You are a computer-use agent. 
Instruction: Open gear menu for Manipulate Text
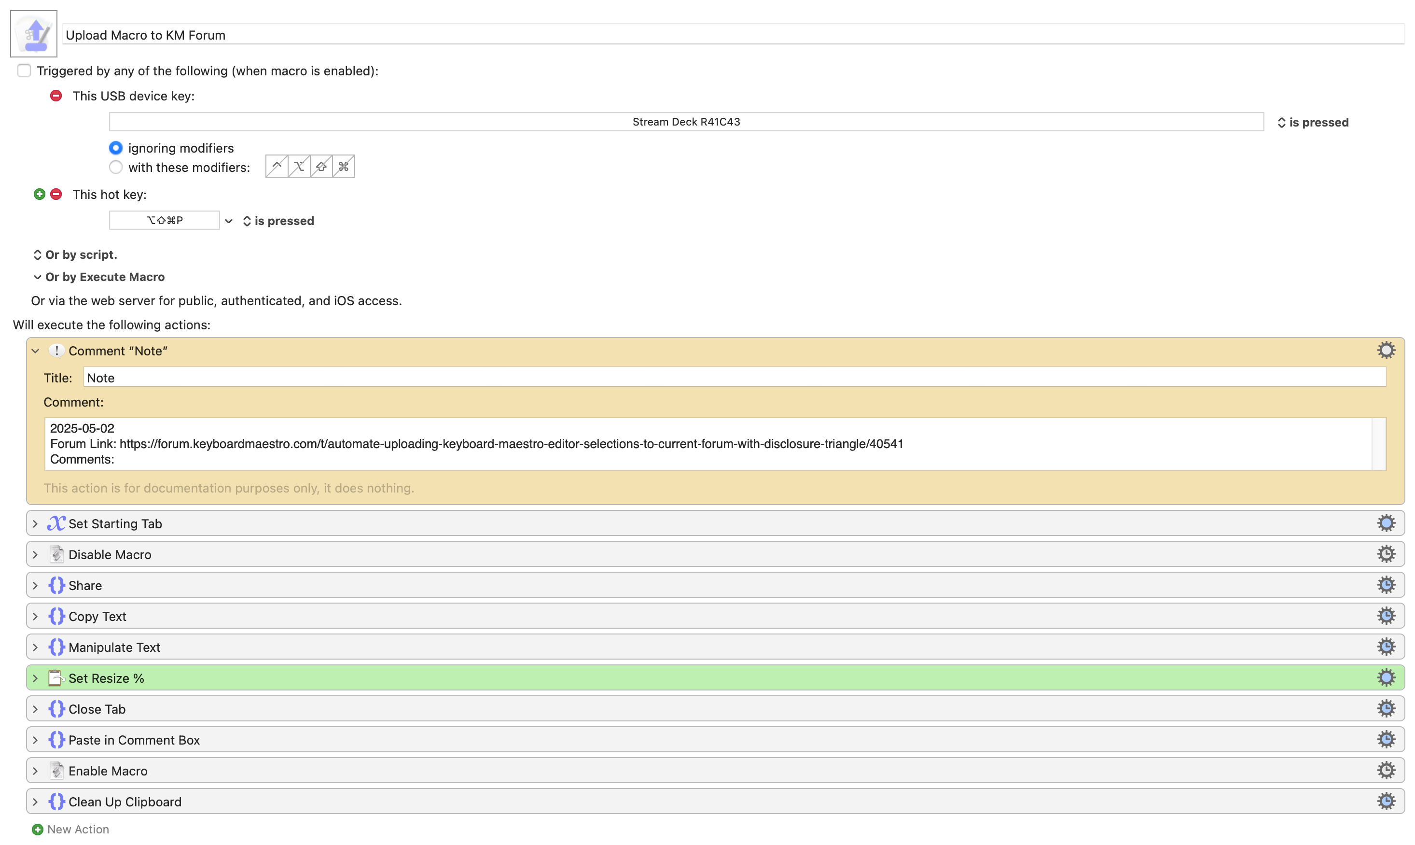click(1386, 646)
